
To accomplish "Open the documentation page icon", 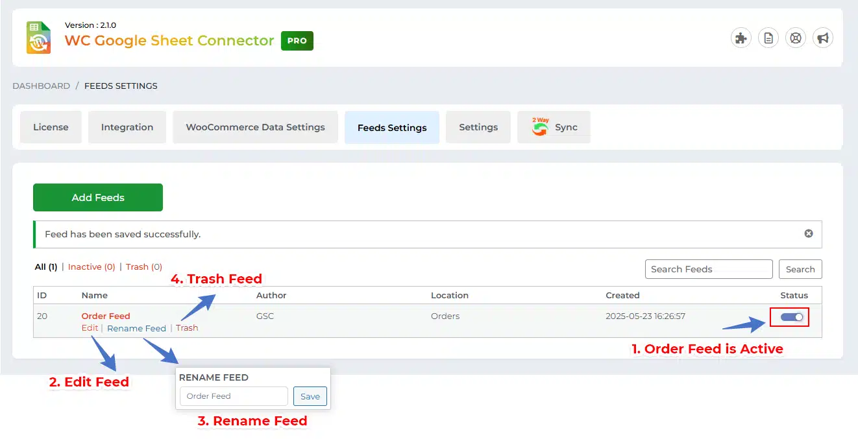I will coord(768,38).
